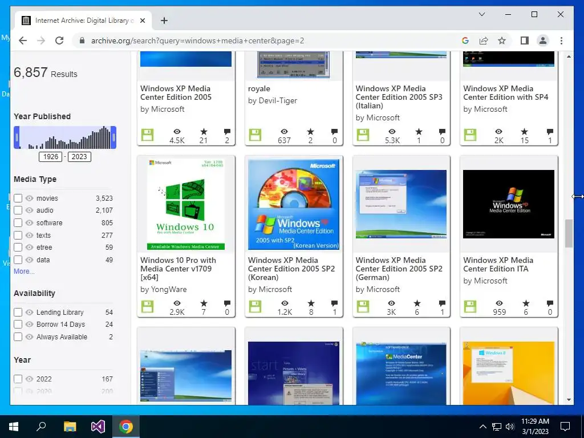Viewport: 584px width, 438px height.
Task: Check the audio media type filter
Action: 18,210
